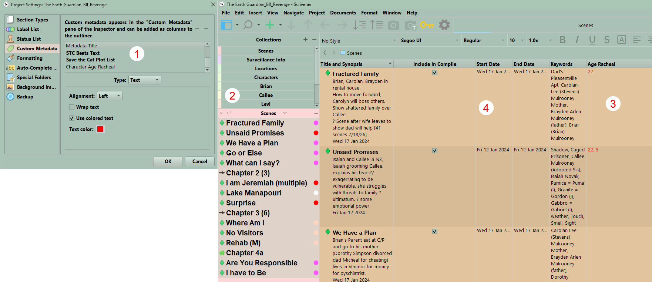Close the Scenes collection with the x icon

[221, 113]
